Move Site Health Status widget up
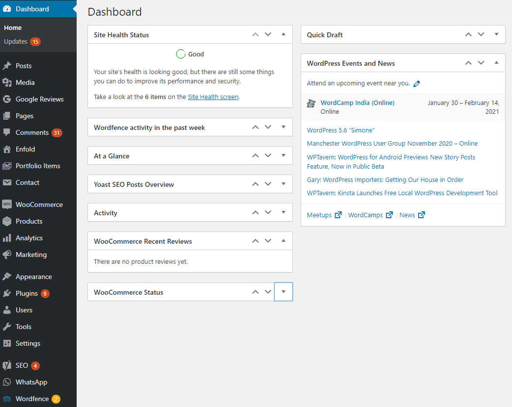Screen dimensions: 512x407 [256, 34]
